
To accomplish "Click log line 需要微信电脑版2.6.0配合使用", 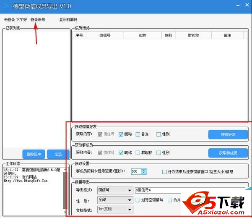I will 32,172.
